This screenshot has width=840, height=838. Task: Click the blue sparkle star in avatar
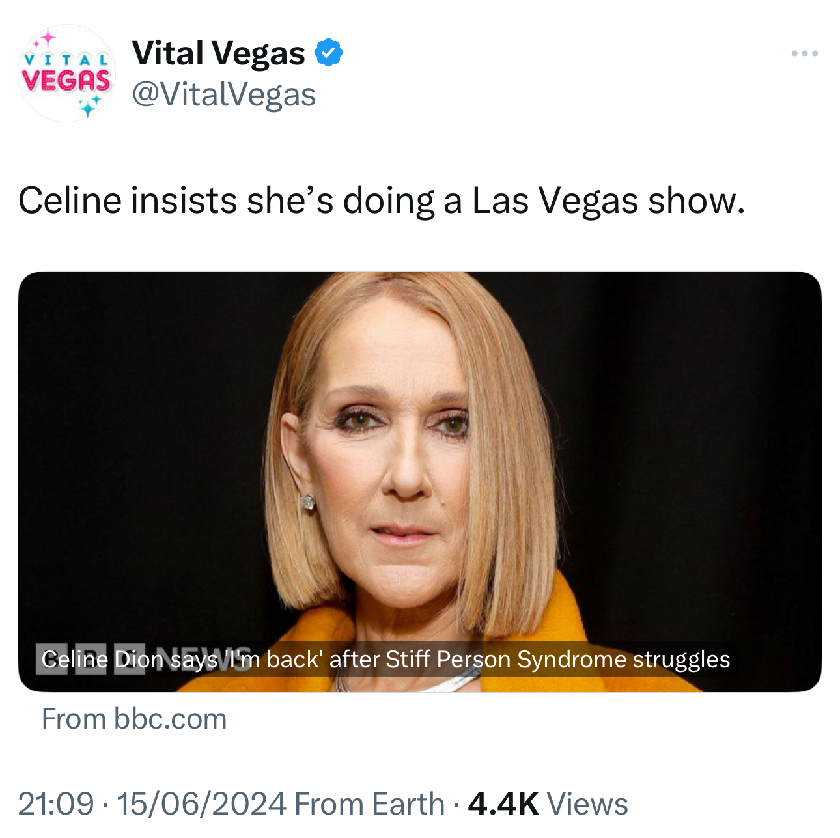pyautogui.click(x=88, y=105)
